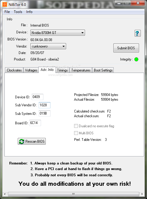The width and height of the screenshot is (147, 199).
Task: Switch to the Timings tab
Action: pos(62,70)
